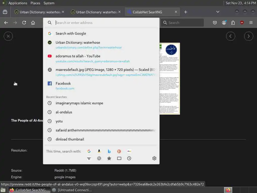Viewport: 257px width, 193px height.
Task: Expand the list all tabs chevron
Action: point(218,12)
